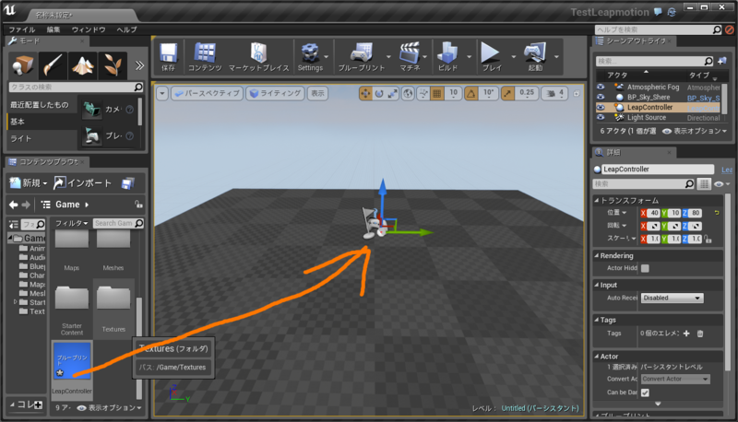The height and width of the screenshot is (422, 738).
Task: Click the Launch (起動) toolbar icon
Action: pos(535,56)
